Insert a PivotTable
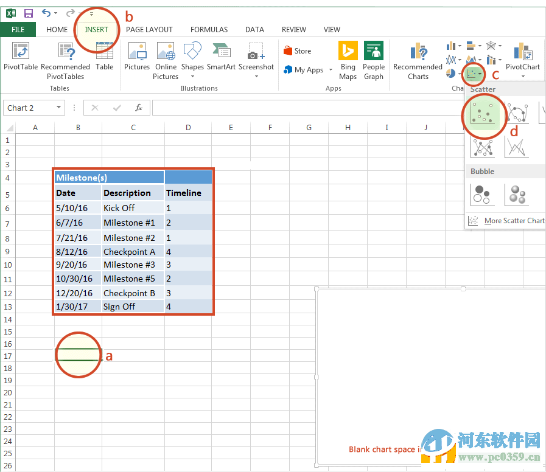This screenshot has width=546, height=472. pyautogui.click(x=20, y=59)
